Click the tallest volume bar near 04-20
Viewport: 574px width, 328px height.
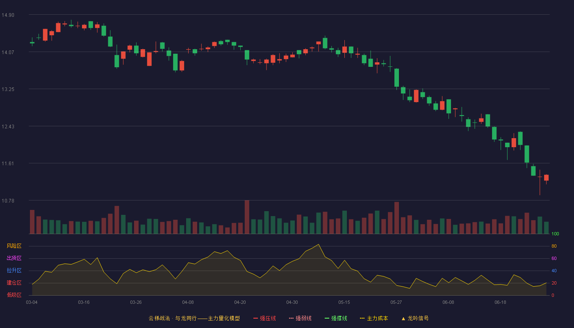pos(247,217)
